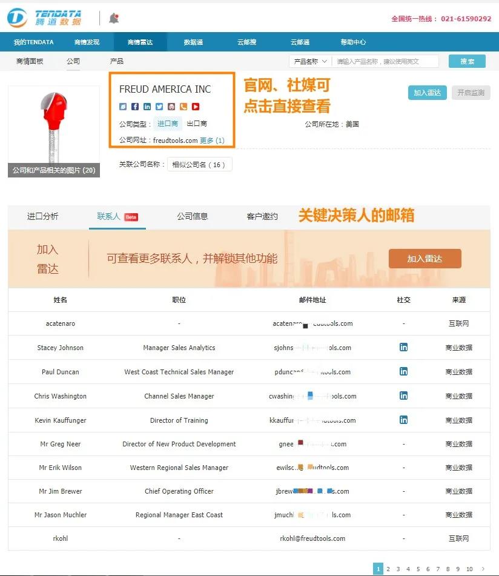Open the company Twitter icon
This screenshot has height=576, width=499.
click(x=159, y=107)
